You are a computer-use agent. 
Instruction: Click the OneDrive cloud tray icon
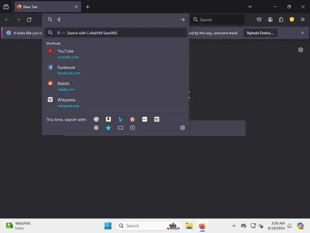244,226
